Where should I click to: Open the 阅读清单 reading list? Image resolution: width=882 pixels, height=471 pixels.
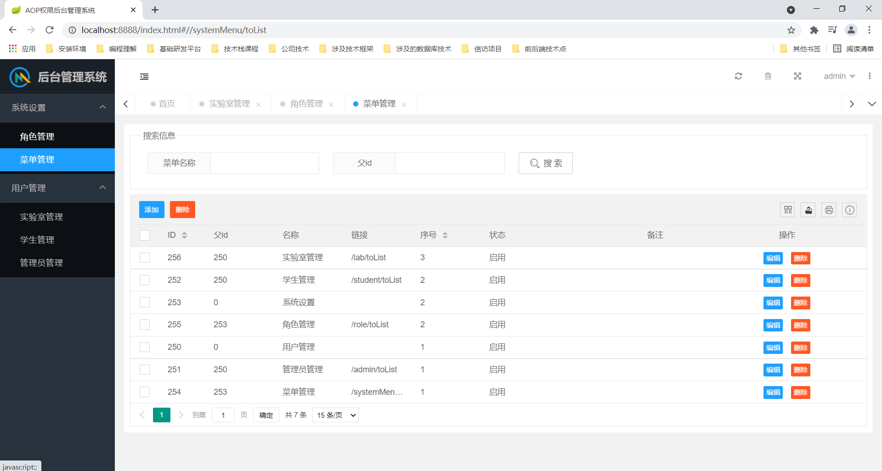[854, 49]
